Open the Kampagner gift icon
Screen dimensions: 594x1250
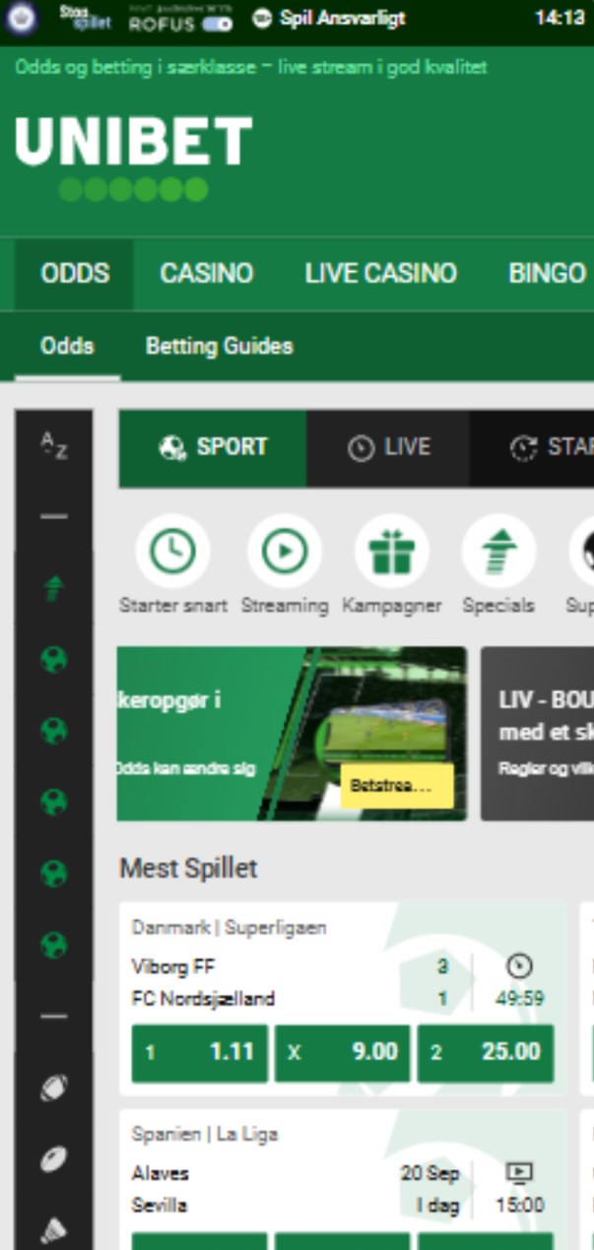tap(391, 552)
